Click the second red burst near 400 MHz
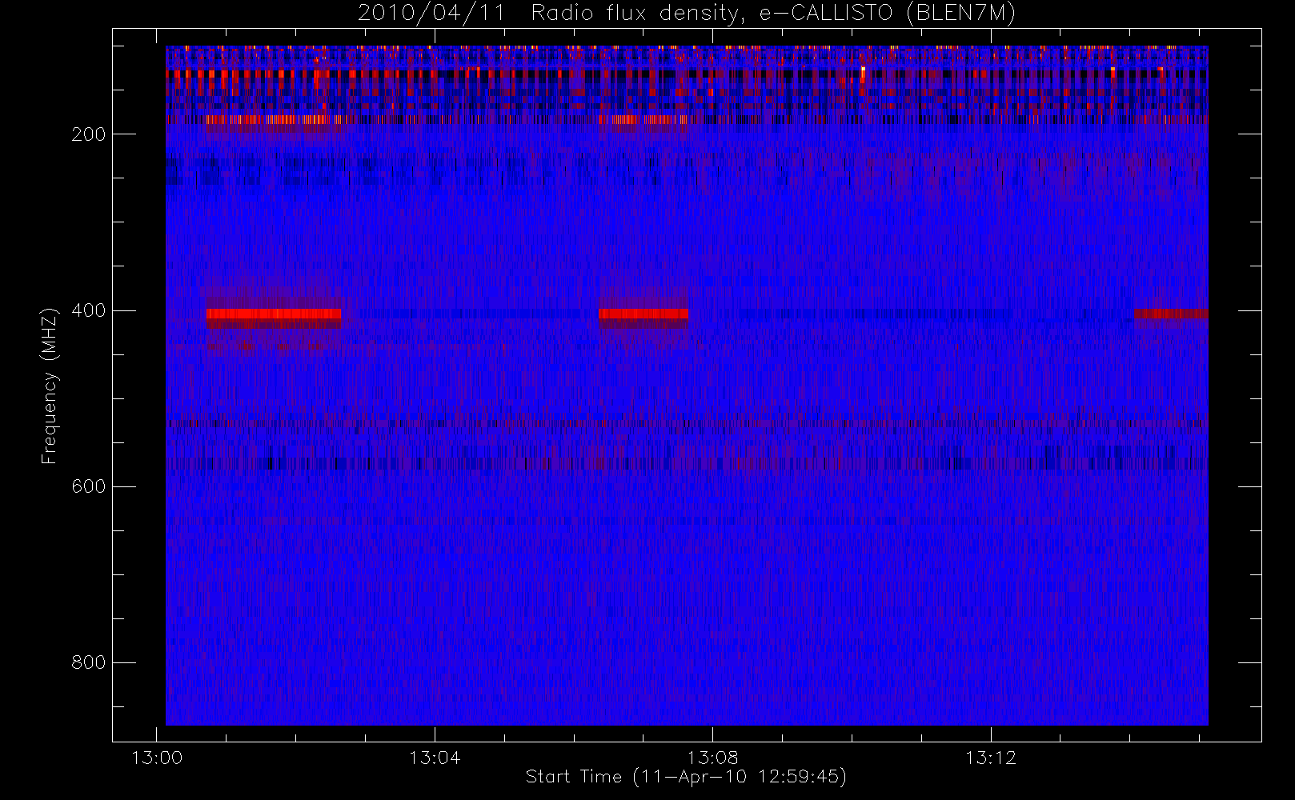 (643, 314)
